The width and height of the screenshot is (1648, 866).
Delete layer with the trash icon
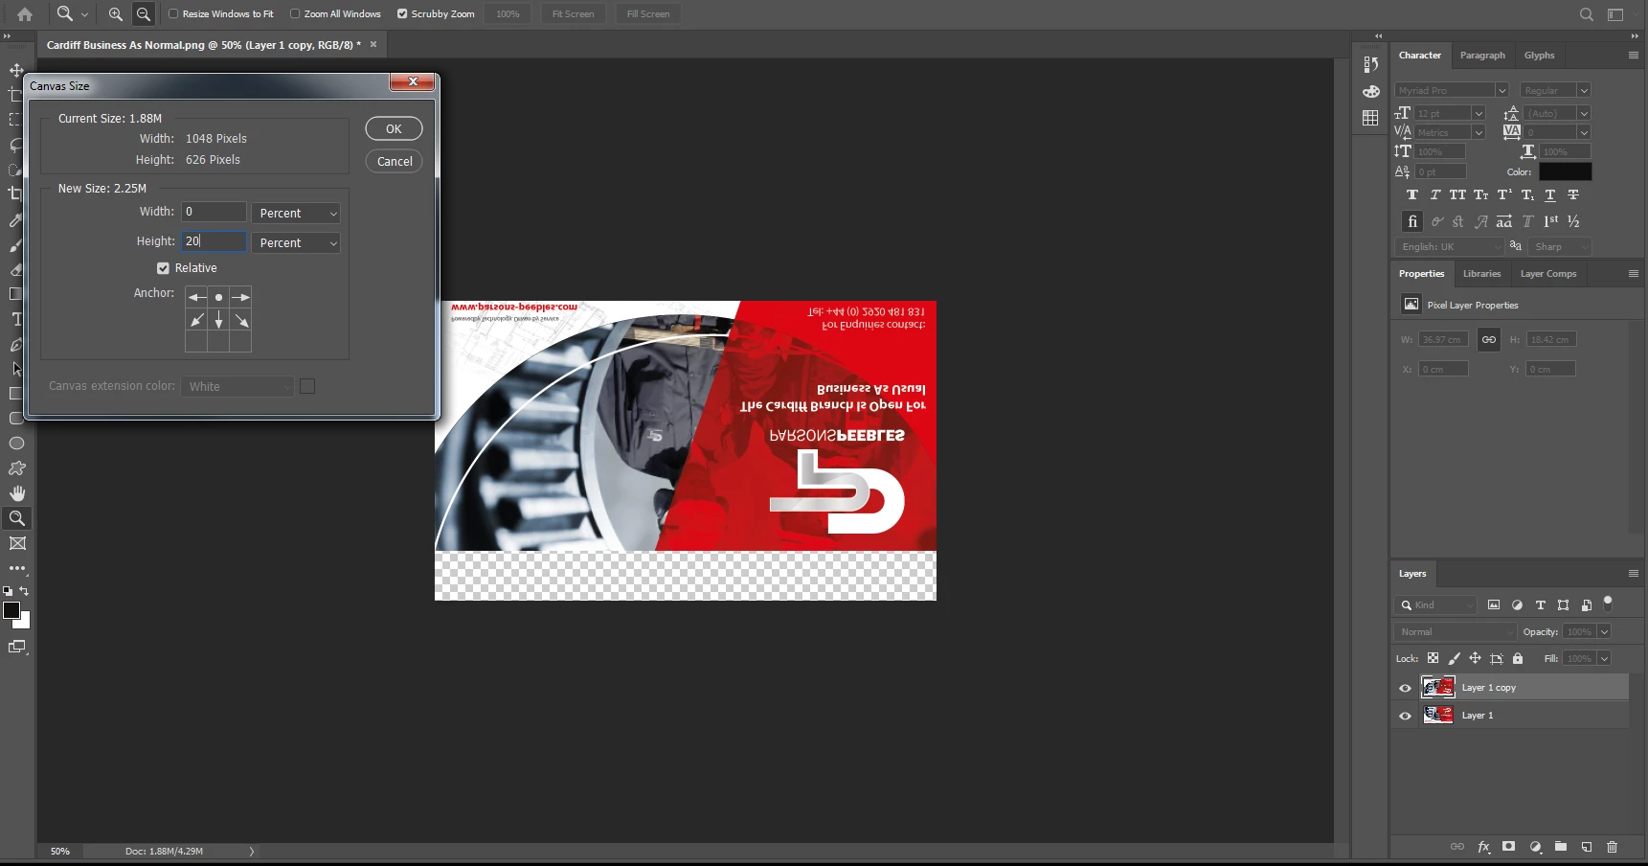(1612, 847)
